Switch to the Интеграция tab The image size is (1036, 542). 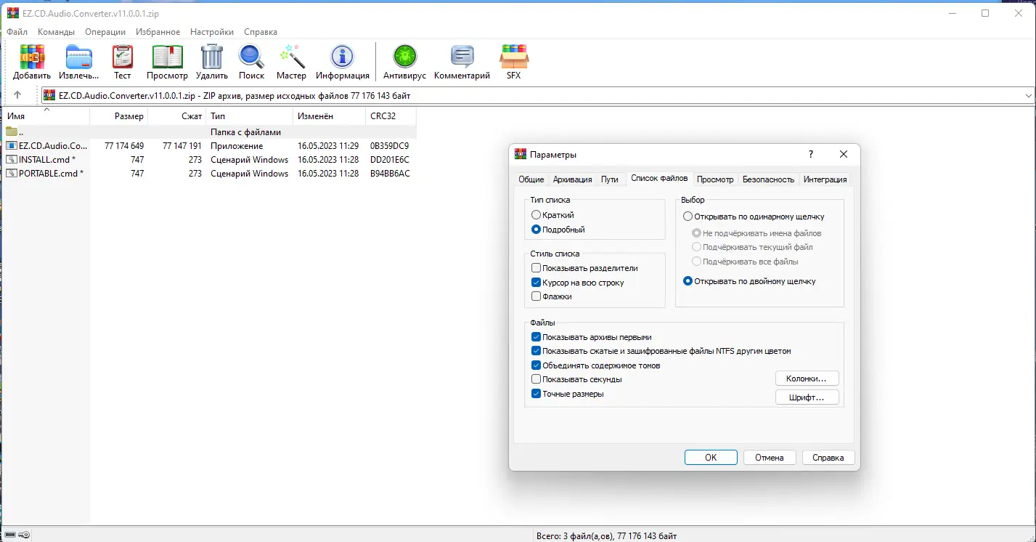(x=825, y=179)
